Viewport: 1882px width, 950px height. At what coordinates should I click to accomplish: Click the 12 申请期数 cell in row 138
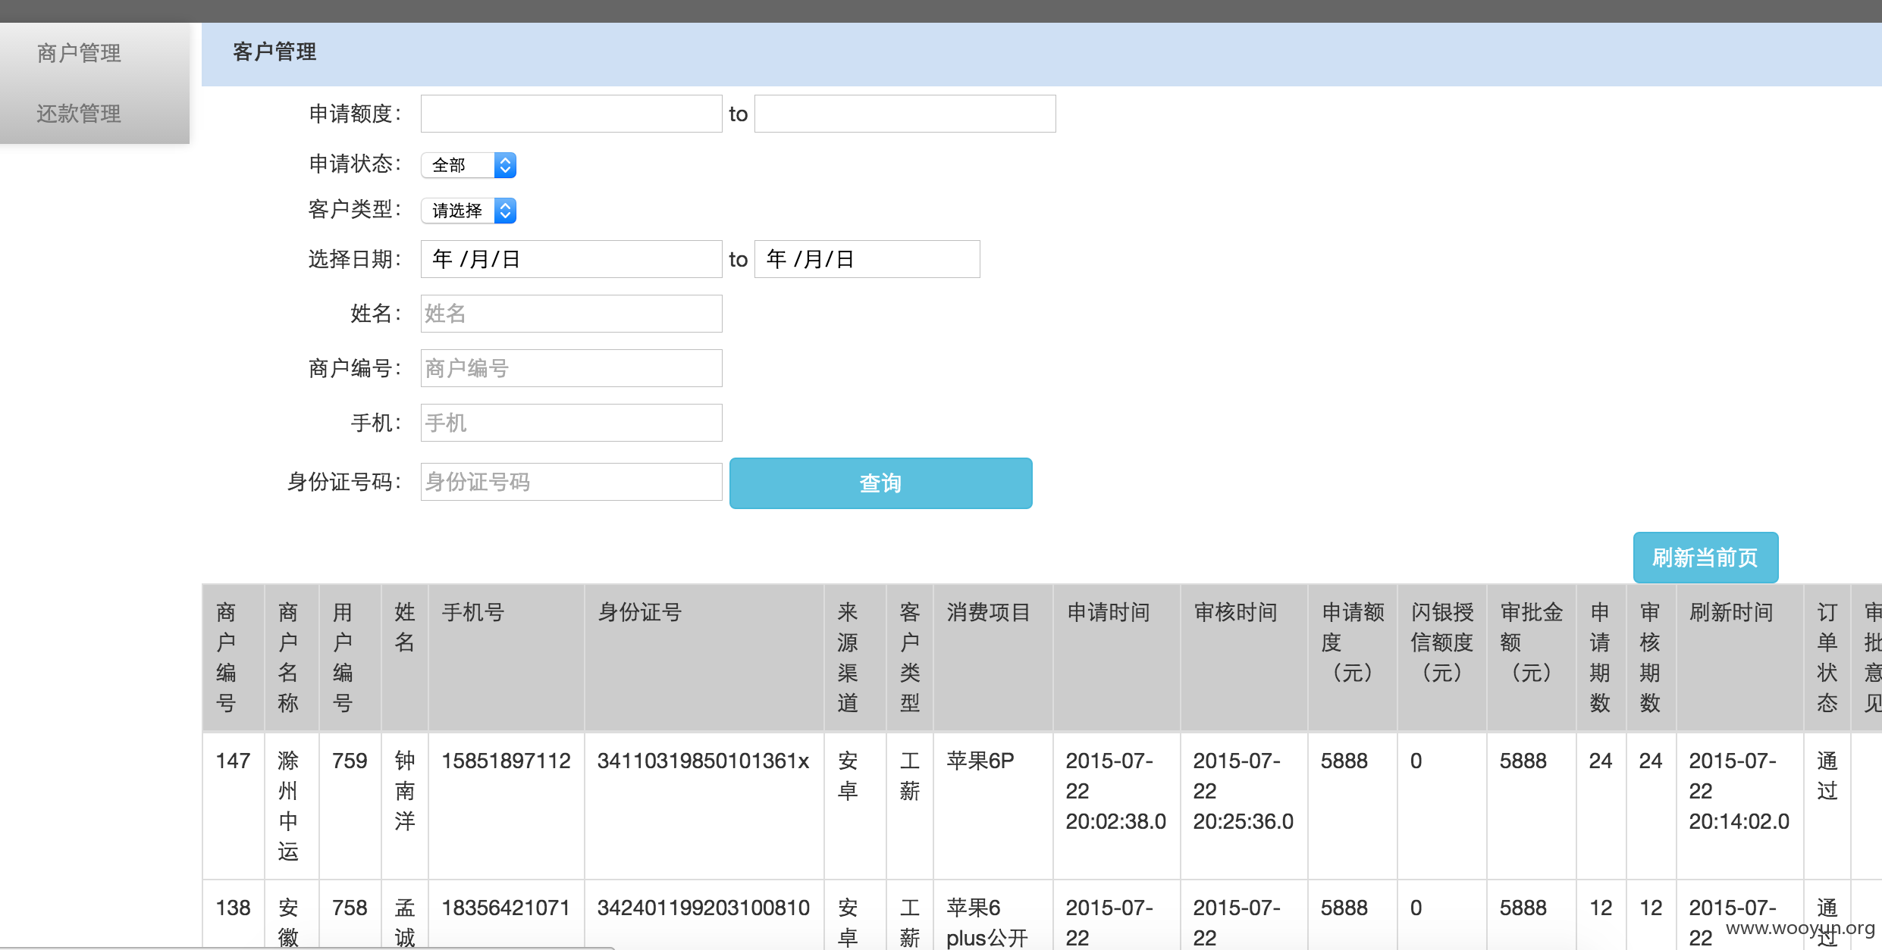(1601, 914)
